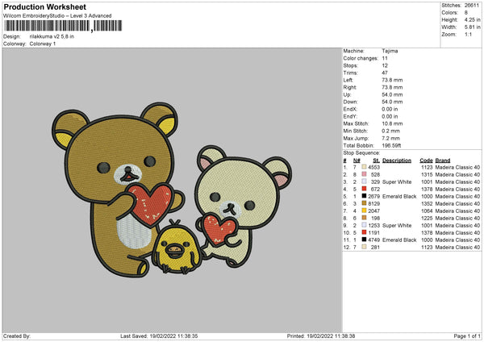Click the Max Jump value '7.2 mm'
This screenshot has width=484, height=342.
pos(390,138)
